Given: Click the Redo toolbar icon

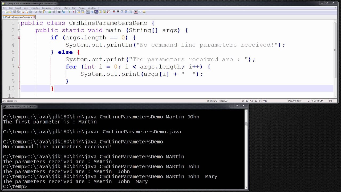Looking at the screenshot, I should pyautogui.click(x=54, y=12).
